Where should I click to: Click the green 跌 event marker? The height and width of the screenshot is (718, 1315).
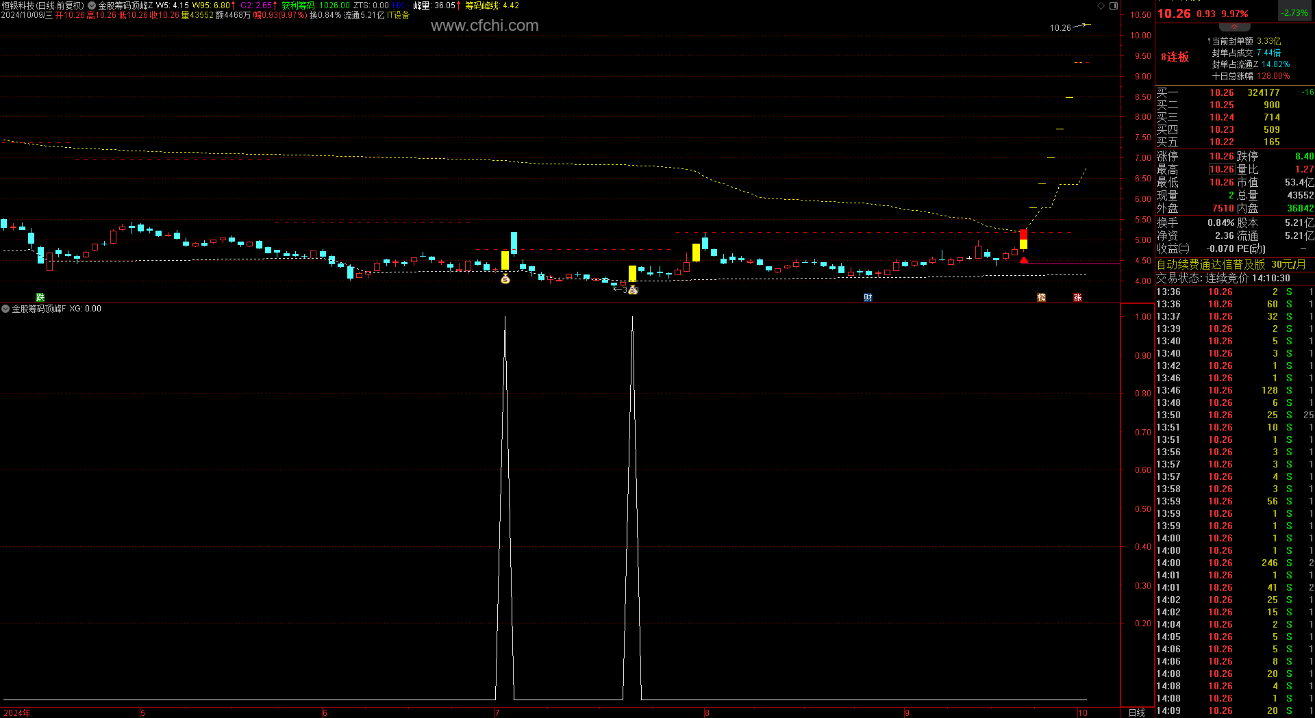click(x=40, y=297)
